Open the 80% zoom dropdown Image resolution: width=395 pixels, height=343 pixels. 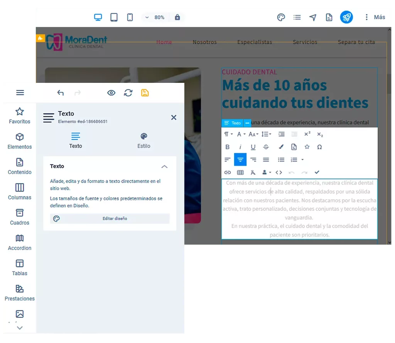tap(155, 17)
